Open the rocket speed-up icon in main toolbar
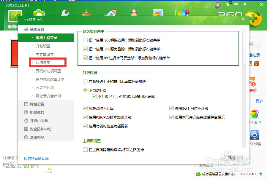 111,13
